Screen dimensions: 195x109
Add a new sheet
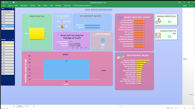click(x=34, y=106)
